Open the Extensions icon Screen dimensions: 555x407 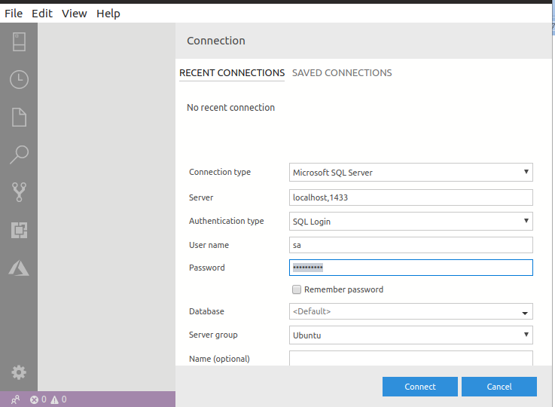pos(19,231)
